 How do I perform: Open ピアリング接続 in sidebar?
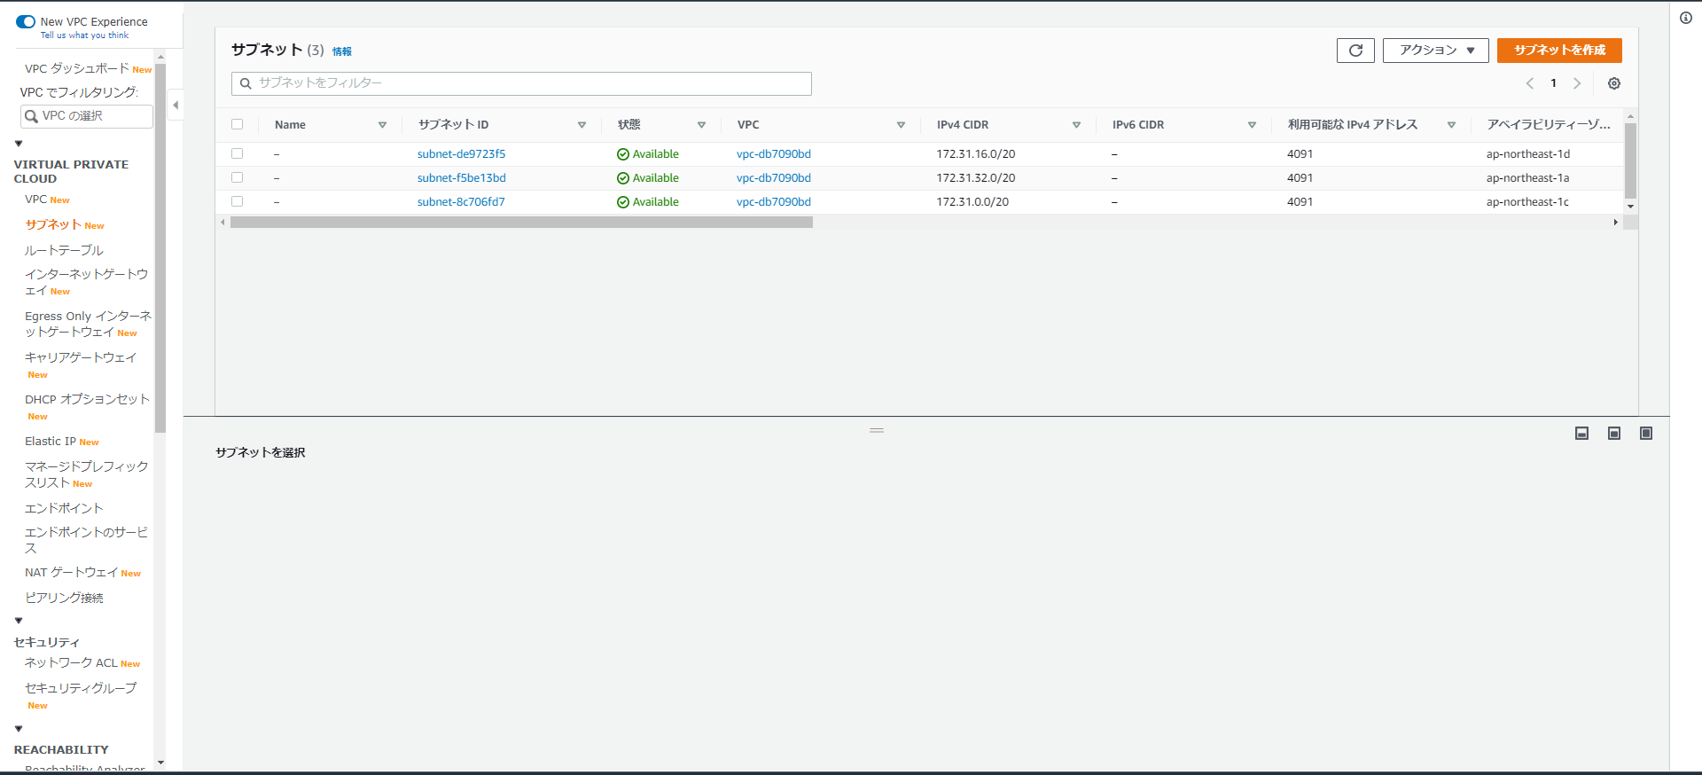coord(64,598)
